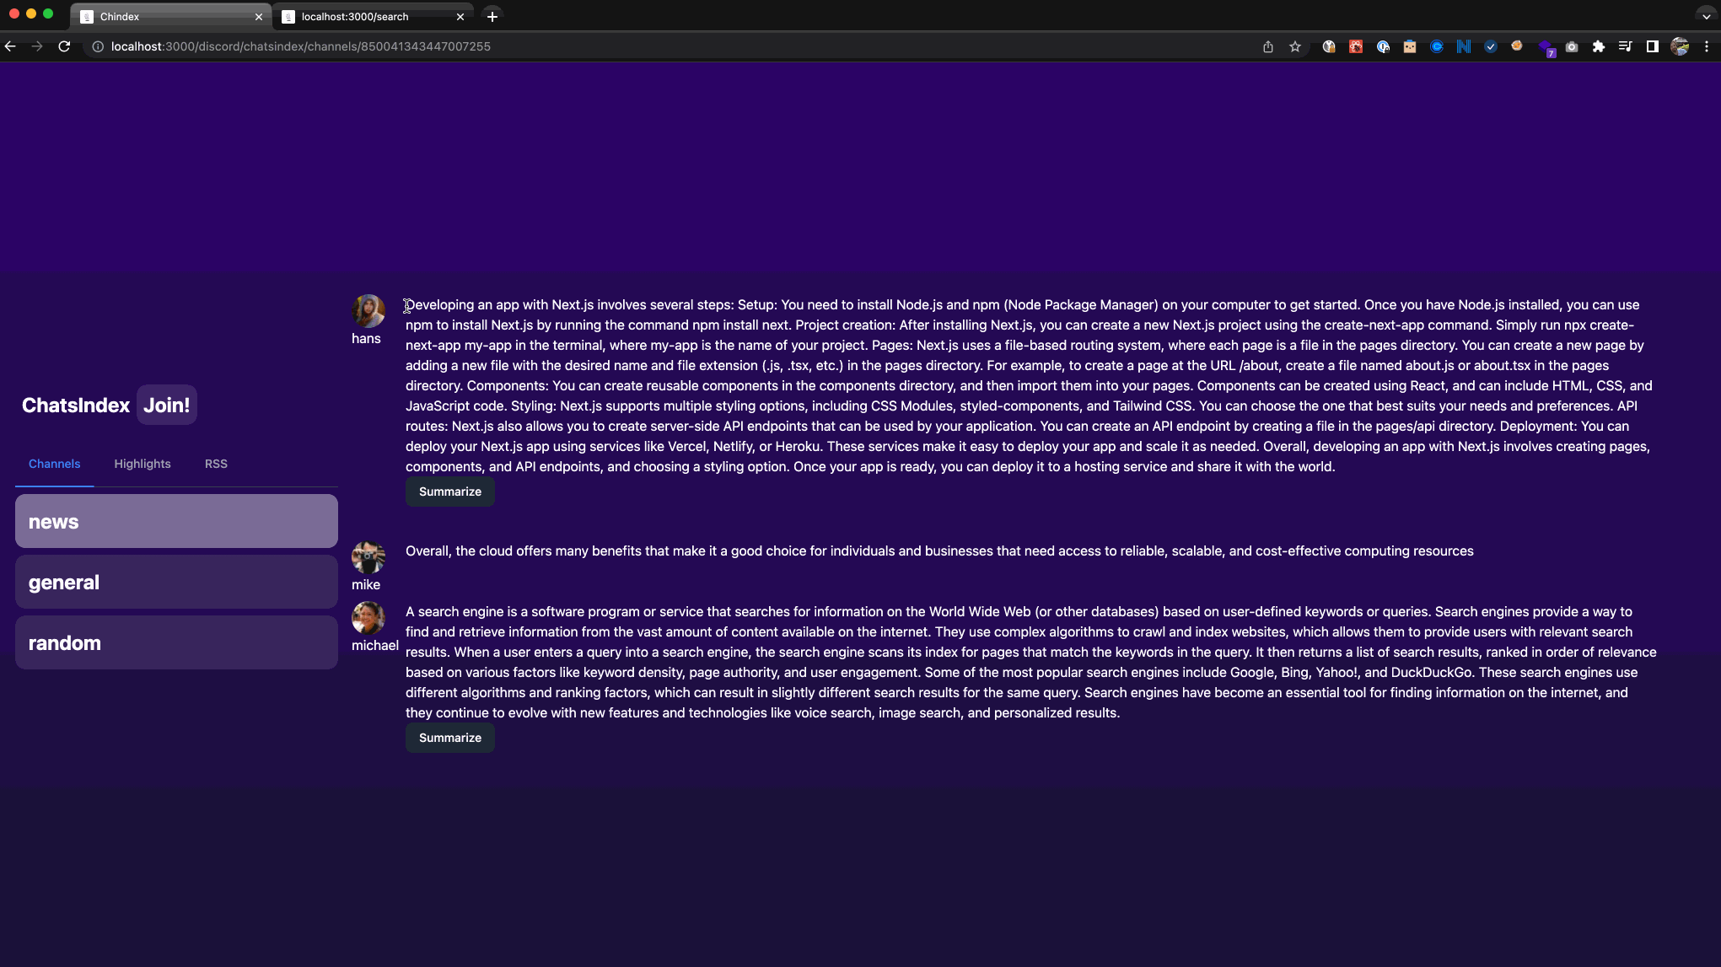1721x967 pixels.
Task: Summarize michael's search engine message
Action: tap(449, 738)
